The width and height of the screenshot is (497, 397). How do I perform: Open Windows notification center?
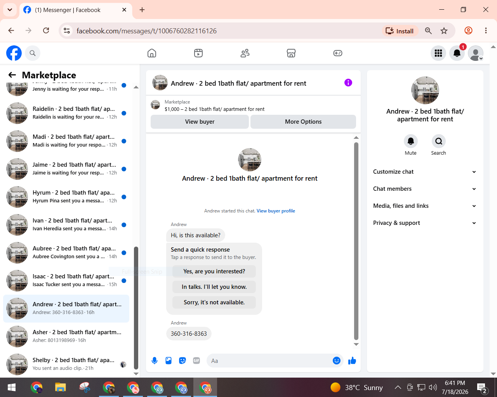point(482,388)
